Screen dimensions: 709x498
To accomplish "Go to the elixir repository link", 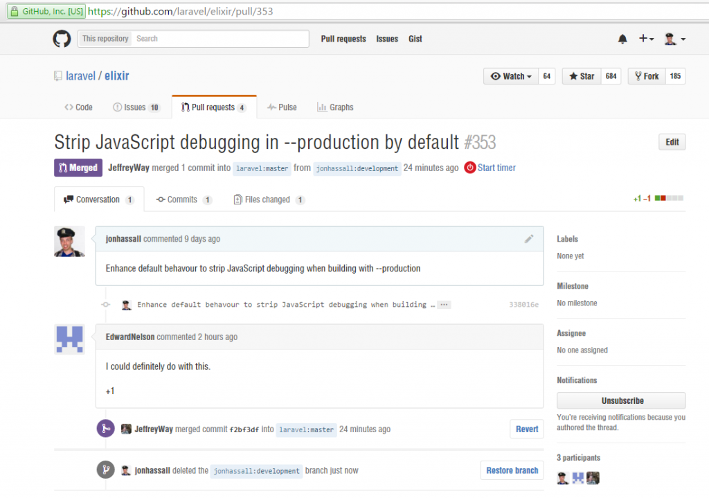I will tap(116, 75).
